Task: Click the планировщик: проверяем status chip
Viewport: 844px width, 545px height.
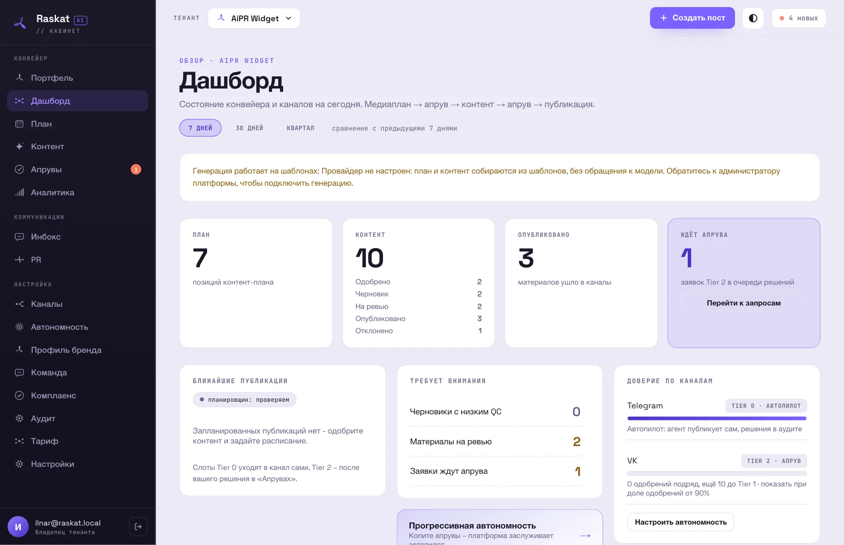Action: (x=244, y=400)
